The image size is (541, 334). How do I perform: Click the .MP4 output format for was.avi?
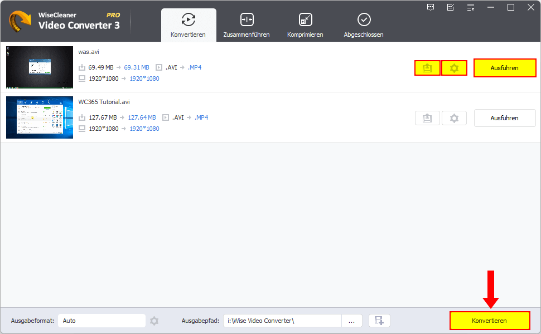pos(195,67)
